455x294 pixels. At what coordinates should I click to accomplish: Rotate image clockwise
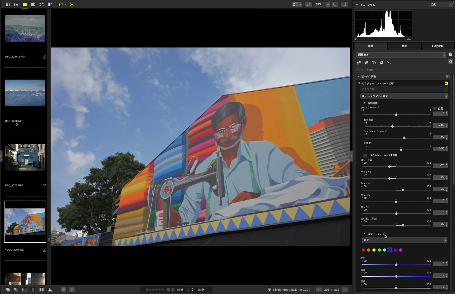coord(72,290)
